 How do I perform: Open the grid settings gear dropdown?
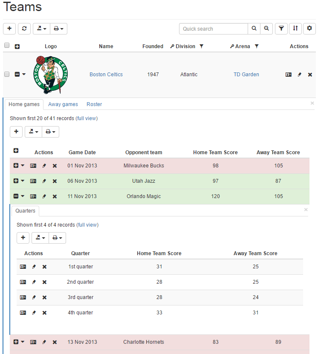tap(309, 29)
